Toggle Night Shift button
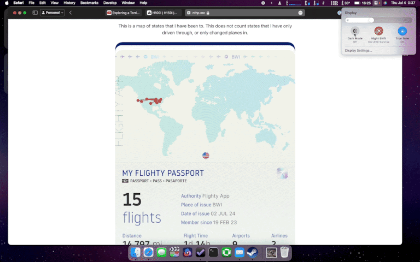Viewport: 420px width, 262px height. pyautogui.click(x=378, y=31)
